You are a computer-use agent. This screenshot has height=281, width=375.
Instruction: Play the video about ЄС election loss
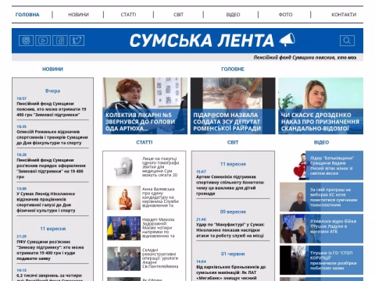(321, 197)
